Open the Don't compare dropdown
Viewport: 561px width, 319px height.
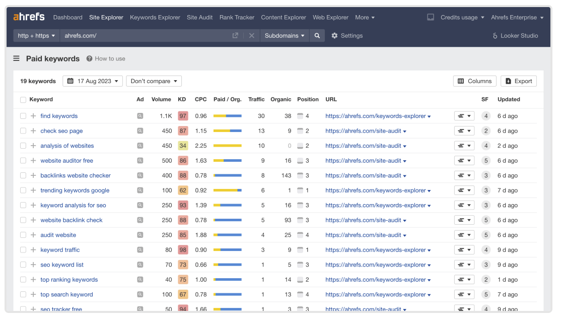tap(154, 81)
